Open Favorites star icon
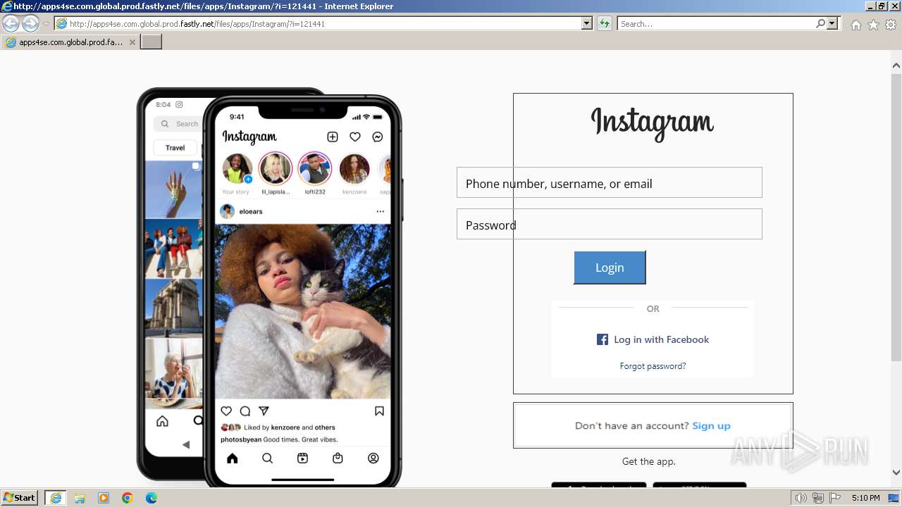 [x=873, y=25]
